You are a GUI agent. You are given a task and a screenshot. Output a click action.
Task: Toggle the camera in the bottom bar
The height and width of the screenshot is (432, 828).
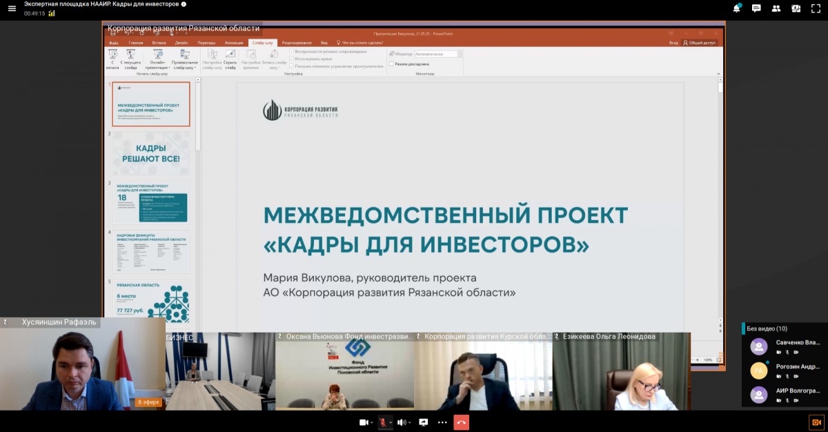(x=363, y=422)
